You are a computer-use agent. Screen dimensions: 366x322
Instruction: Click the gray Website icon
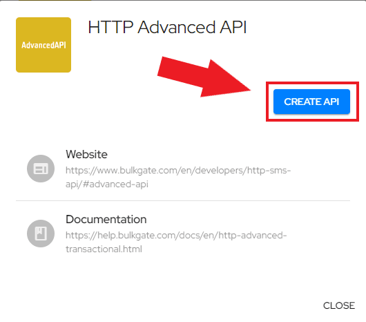(41, 169)
